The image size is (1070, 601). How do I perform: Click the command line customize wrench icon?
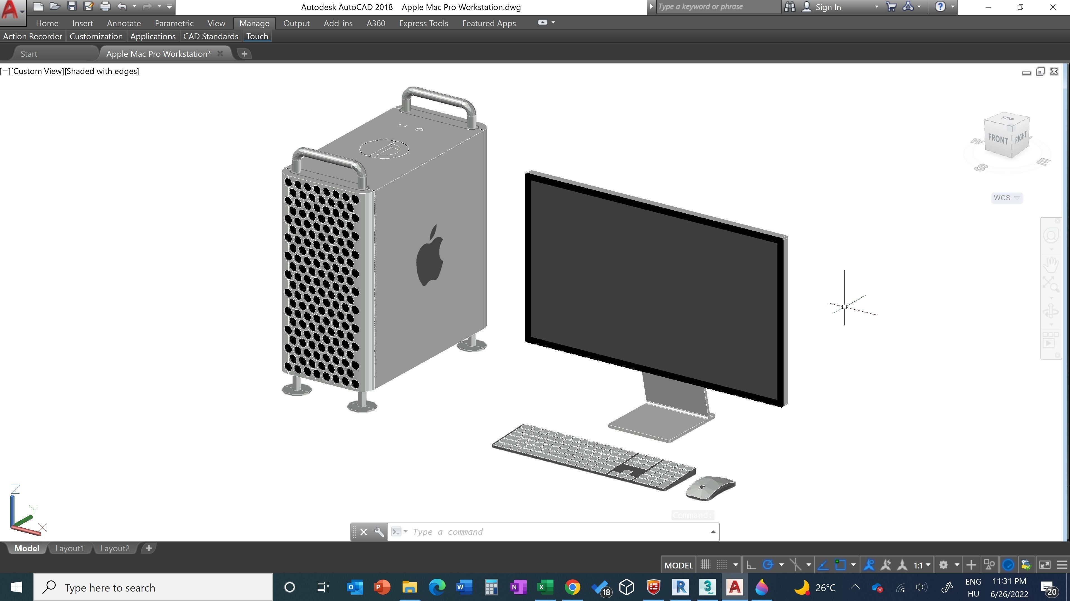pos(379,532)
